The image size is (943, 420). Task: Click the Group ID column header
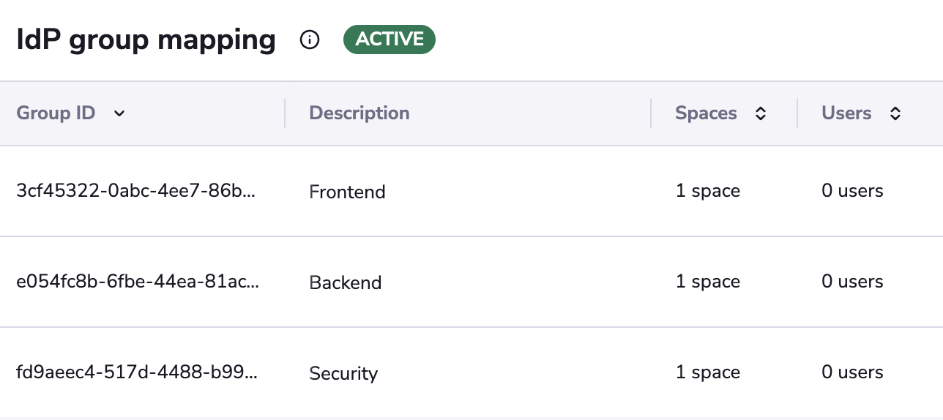point(56,113)
